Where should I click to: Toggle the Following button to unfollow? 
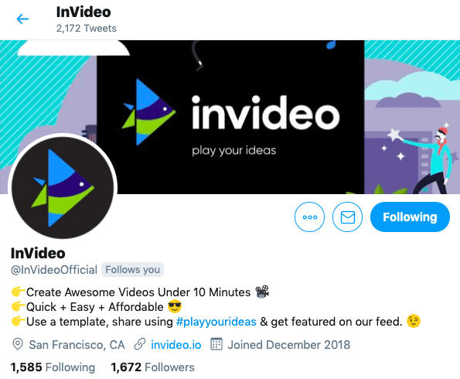[410, 217]
